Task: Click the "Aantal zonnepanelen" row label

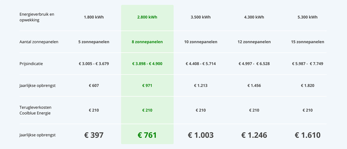Action: point(39,42)
